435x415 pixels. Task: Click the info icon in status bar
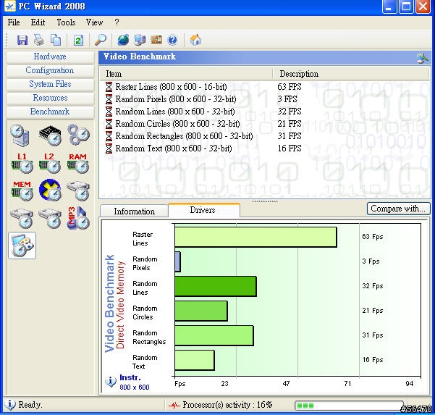[x=10, y=405]
